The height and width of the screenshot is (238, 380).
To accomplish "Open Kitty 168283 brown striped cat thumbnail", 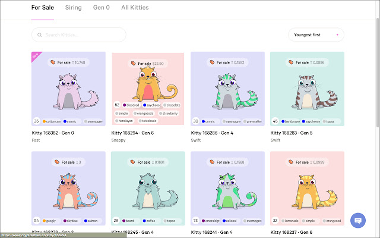I will pos(307,89).
